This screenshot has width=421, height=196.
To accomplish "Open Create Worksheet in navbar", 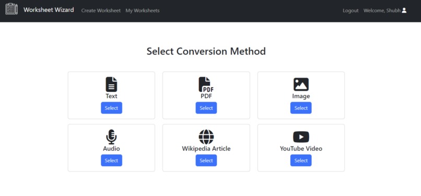I will tap(101, 10).
